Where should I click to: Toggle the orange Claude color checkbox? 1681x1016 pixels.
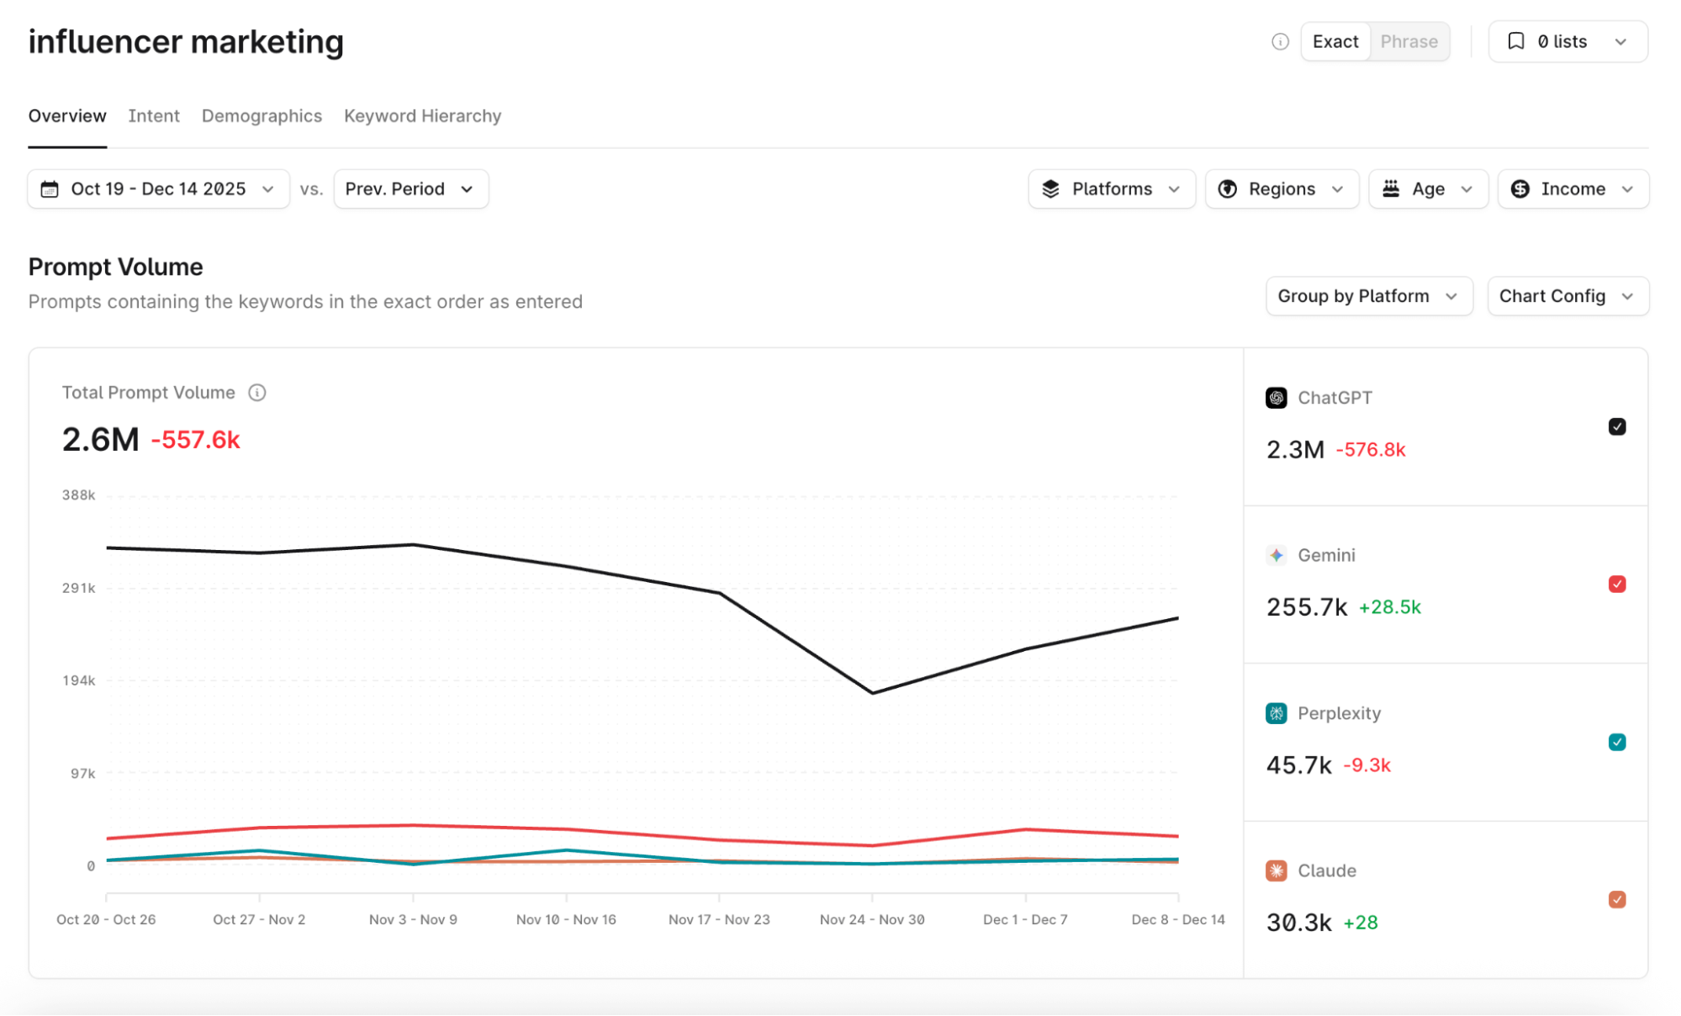point(1616,899)
